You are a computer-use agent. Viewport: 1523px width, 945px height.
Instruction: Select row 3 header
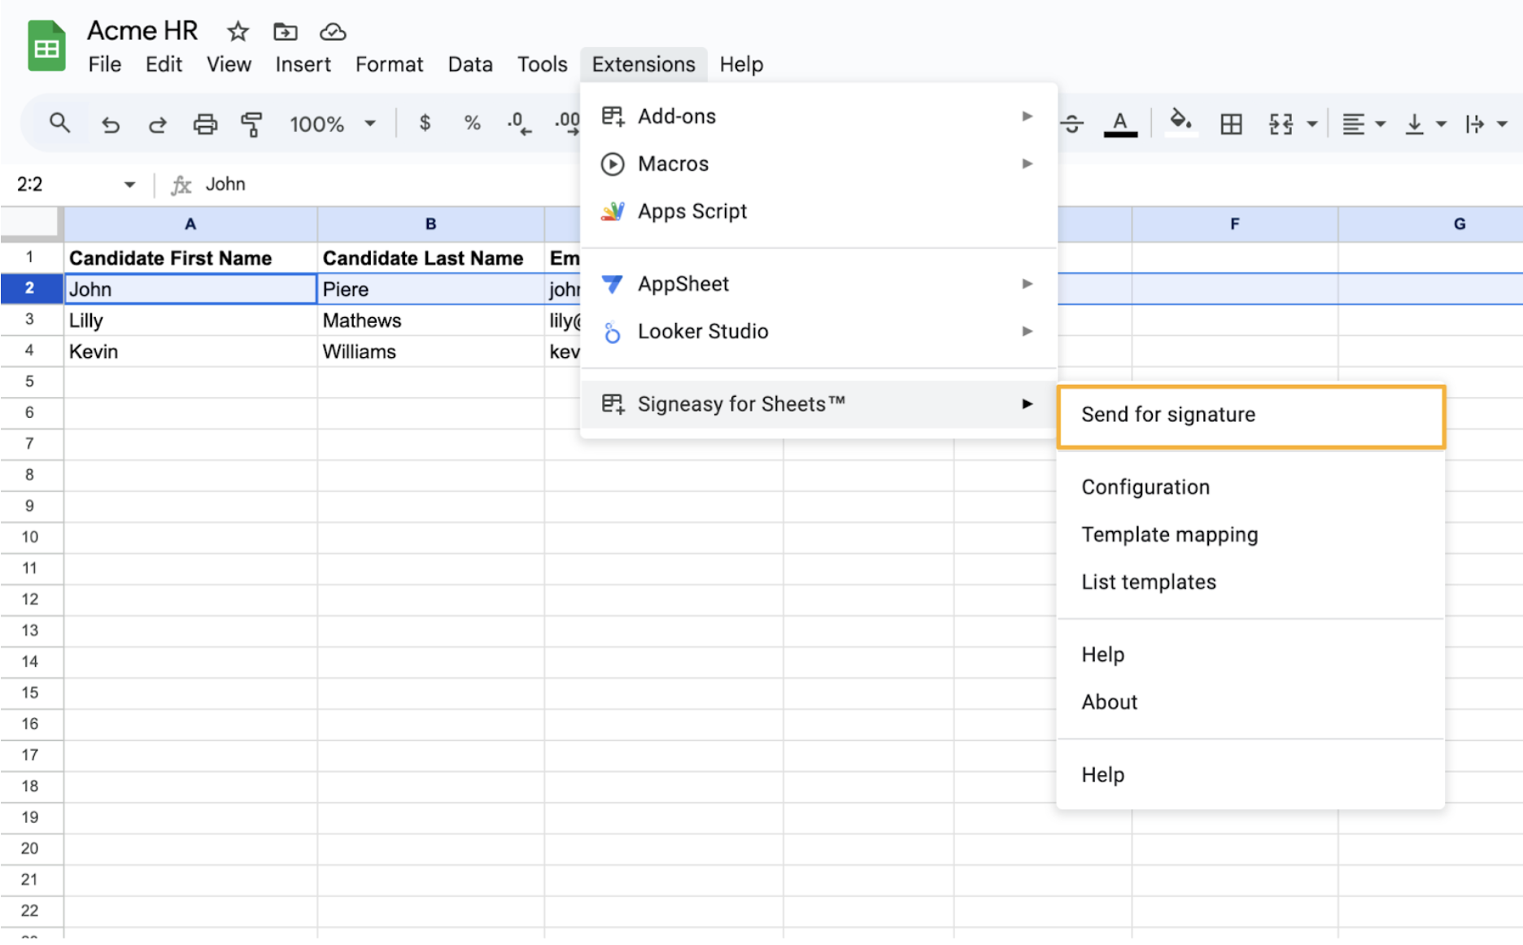(x=30, y=320)
